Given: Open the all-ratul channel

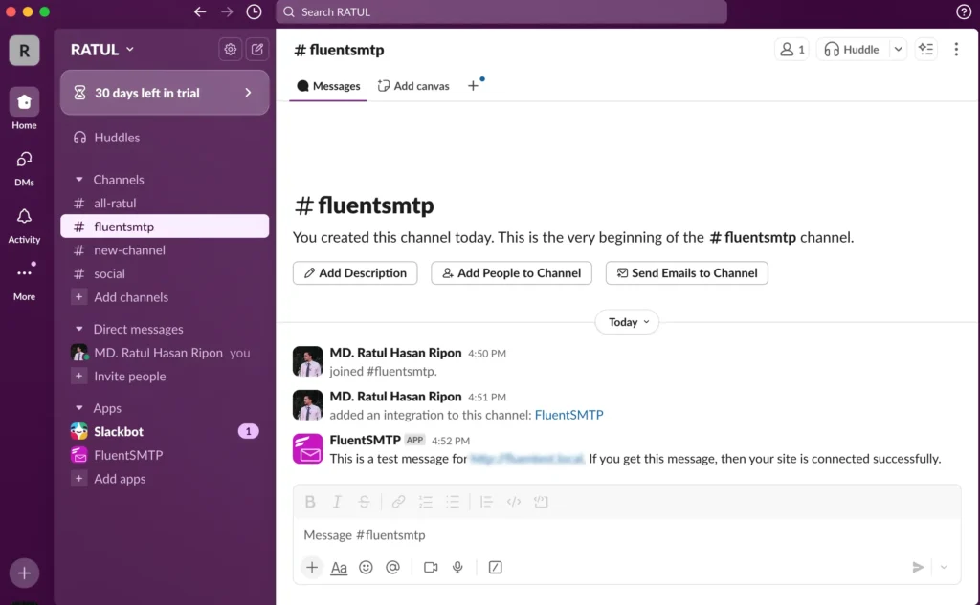Looking at the screenshot, I should coord(165,203).
